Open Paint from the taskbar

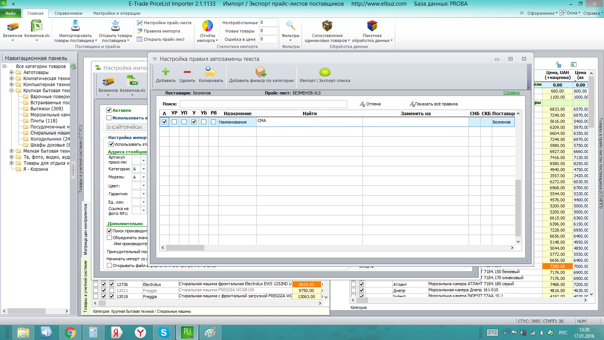coord(210,332)
